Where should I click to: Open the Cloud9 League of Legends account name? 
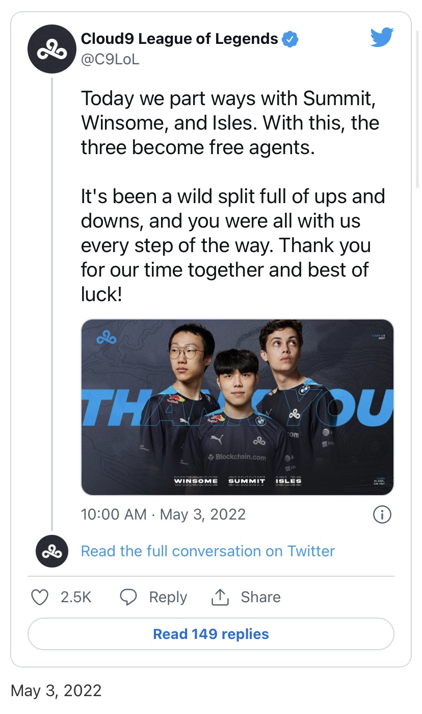pyautogui.click(x=179, y=39)
